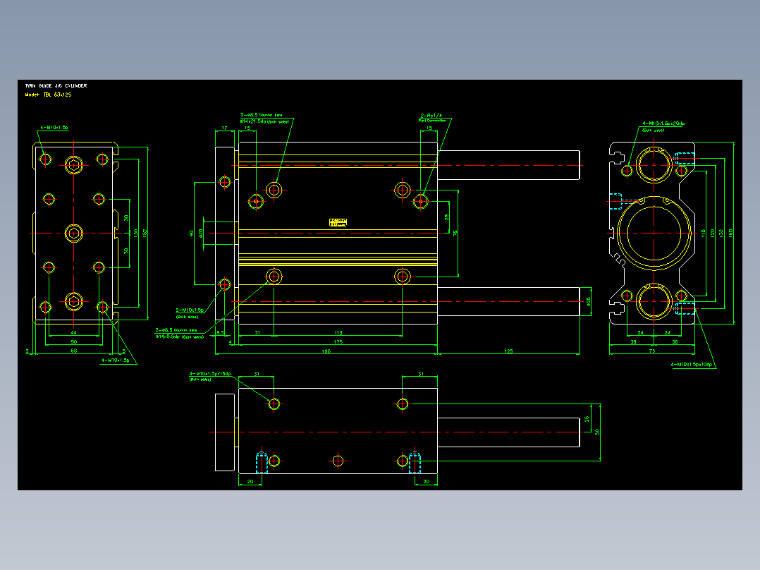This screenshot has height=570, width=760.
Task: Click the 150 dimension value
Action: (x=135, y=233)
